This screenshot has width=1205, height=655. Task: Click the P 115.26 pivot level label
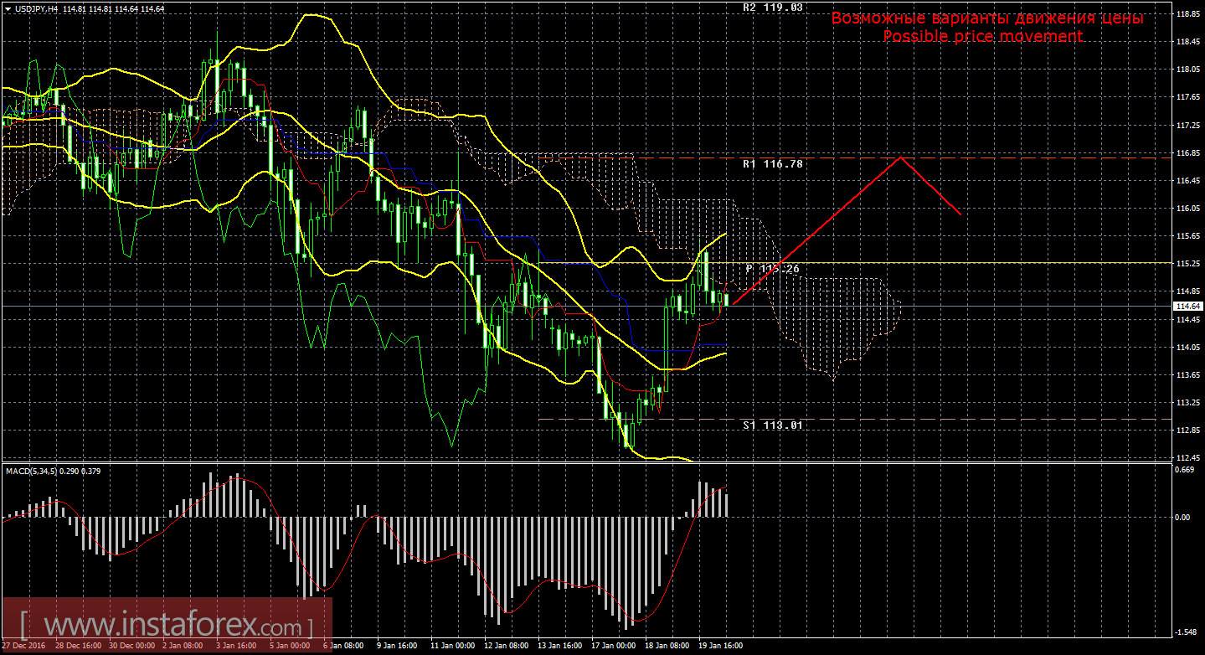tap(772, 269)
